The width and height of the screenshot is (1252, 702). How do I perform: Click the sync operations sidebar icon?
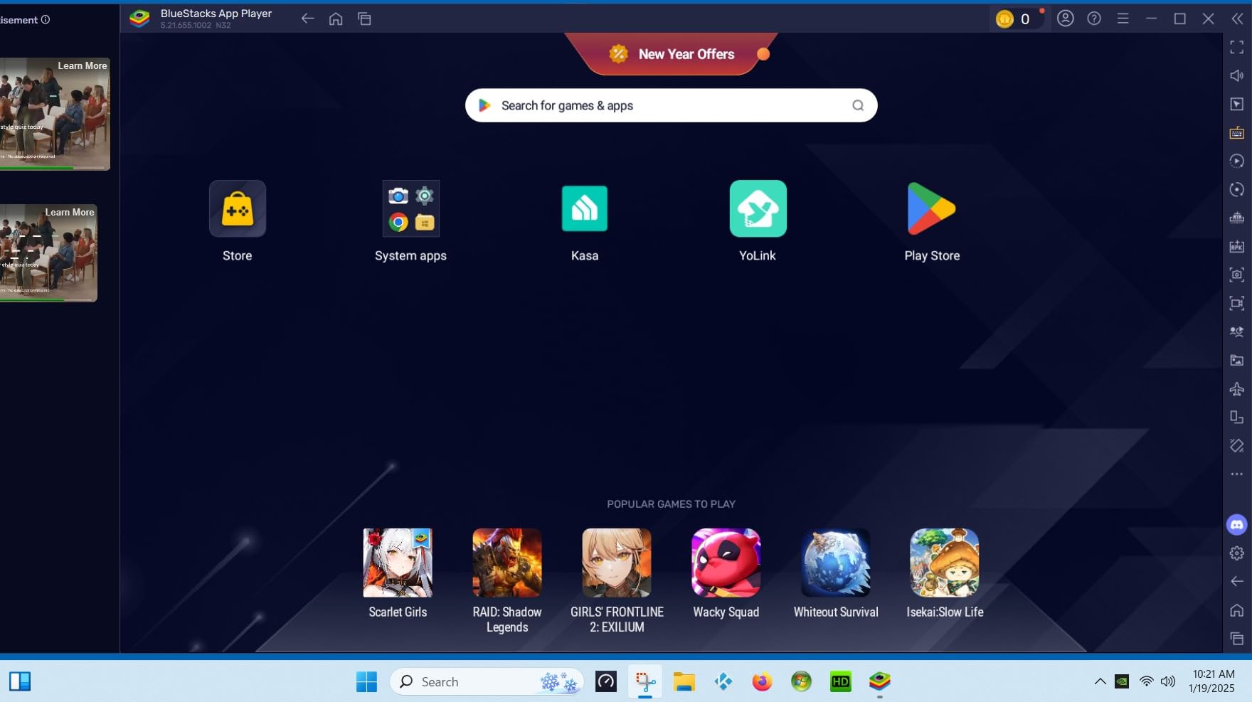pos(1237,189)
